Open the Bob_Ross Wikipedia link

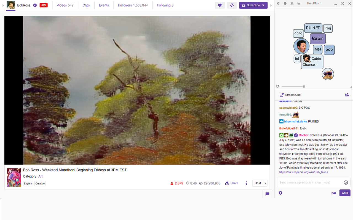pyautogui.click(x=304, y=172)
